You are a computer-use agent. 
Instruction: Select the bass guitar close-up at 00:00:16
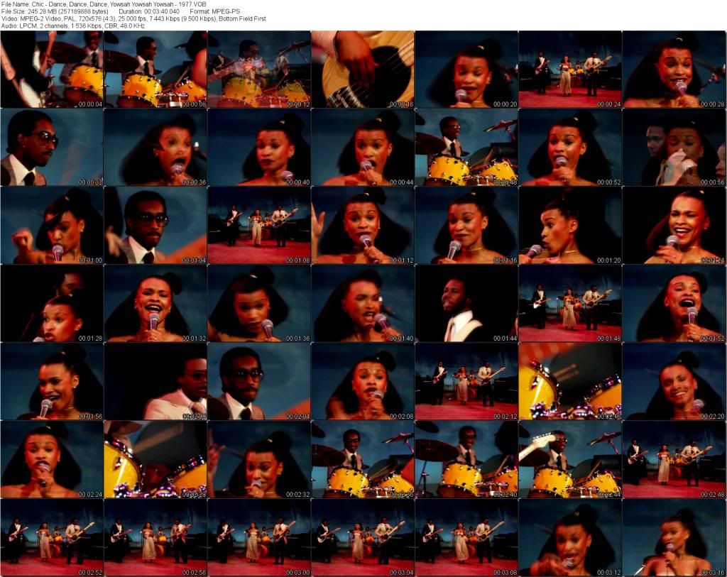363,70
